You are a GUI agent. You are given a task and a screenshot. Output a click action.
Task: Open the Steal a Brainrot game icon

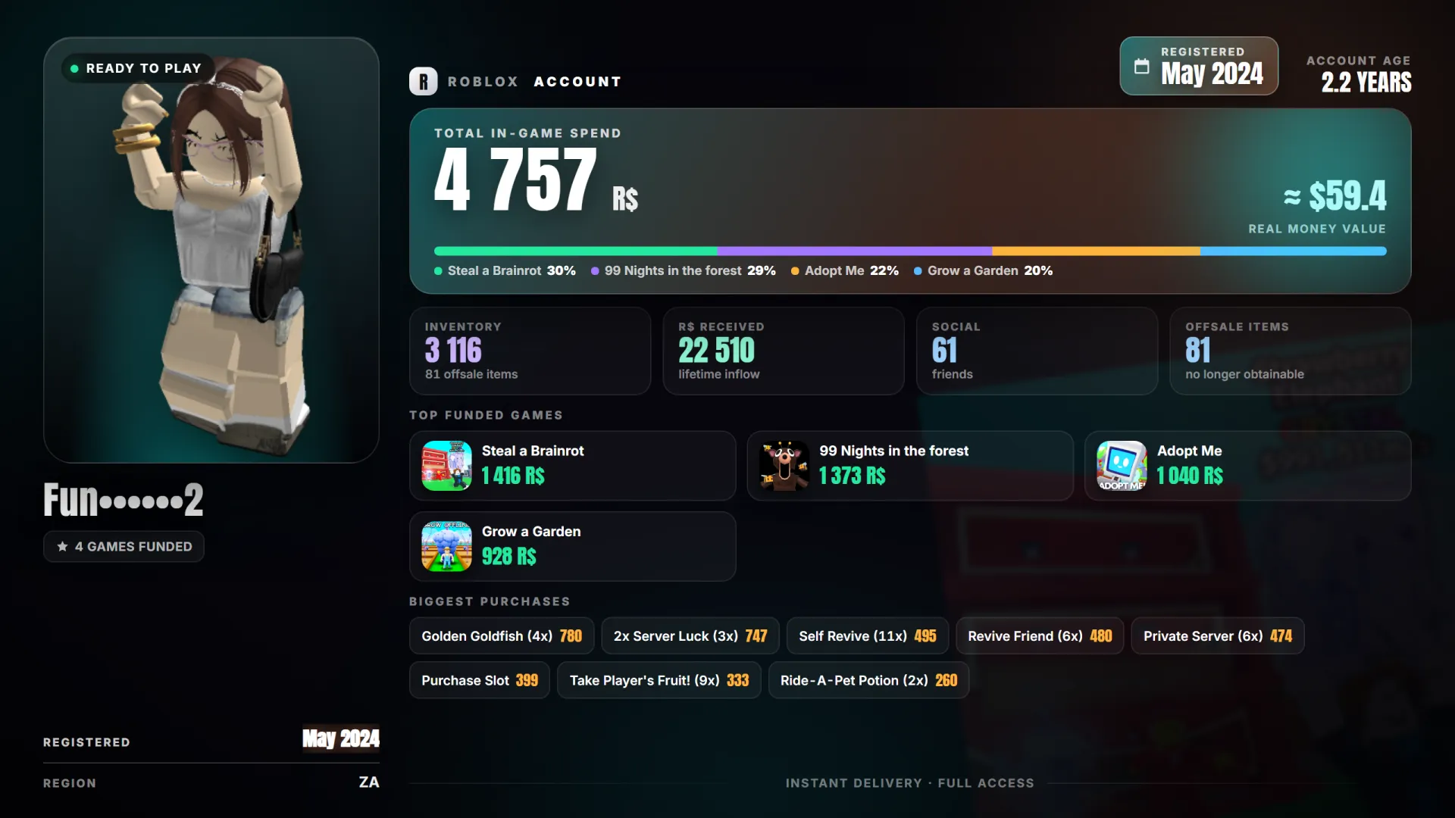click(446, 466)
